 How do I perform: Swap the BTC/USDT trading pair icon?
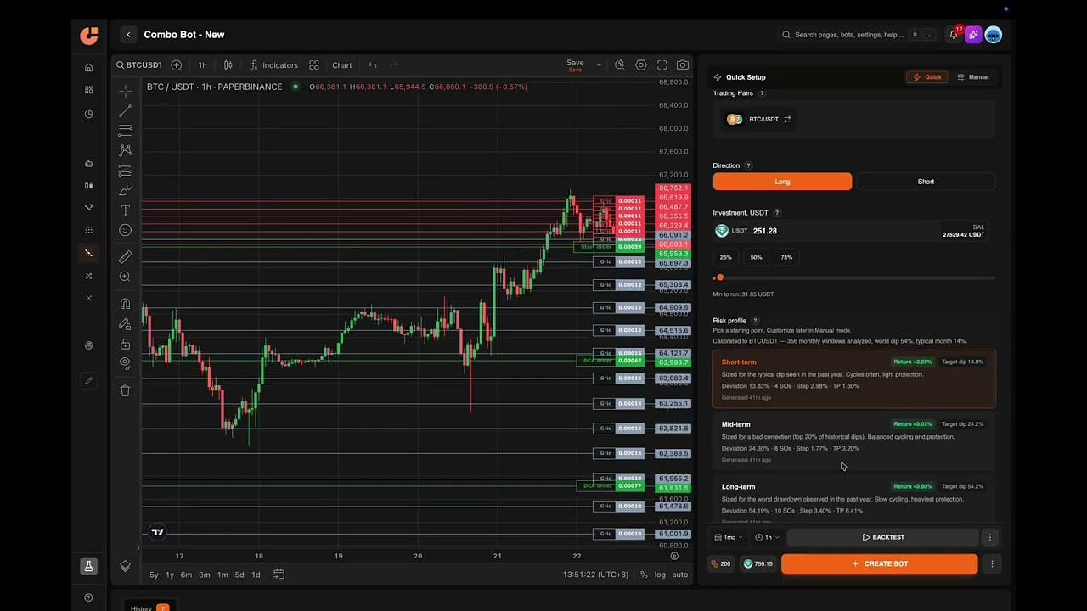pyautogui.click(x=787, y=120)
